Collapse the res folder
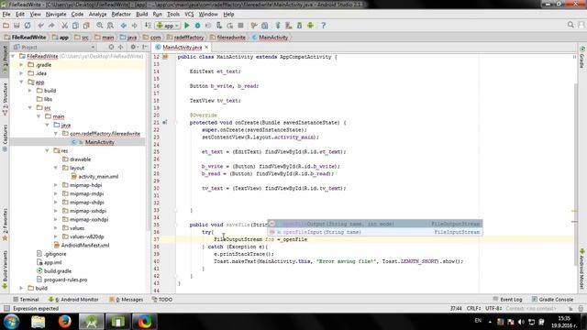This screenshot has height=330, width=587. click(47, 150)
